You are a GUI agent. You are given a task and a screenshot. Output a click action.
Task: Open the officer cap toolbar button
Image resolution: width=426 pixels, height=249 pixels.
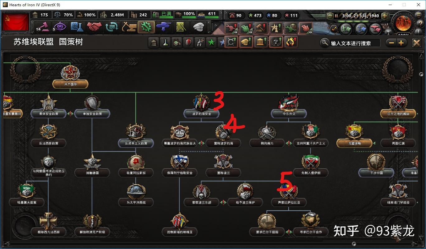tap(198, 27)
